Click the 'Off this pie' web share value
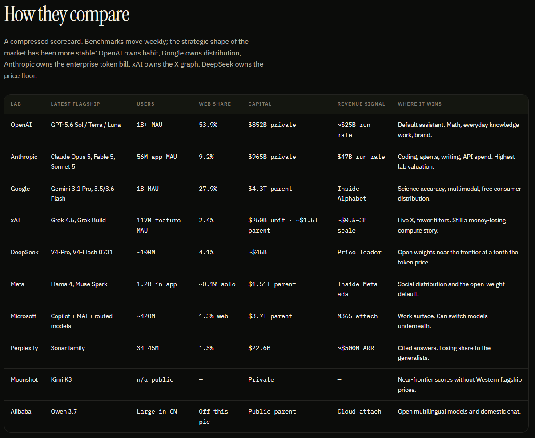This screenshot has width=535, height=438. (x=213, y=416)
